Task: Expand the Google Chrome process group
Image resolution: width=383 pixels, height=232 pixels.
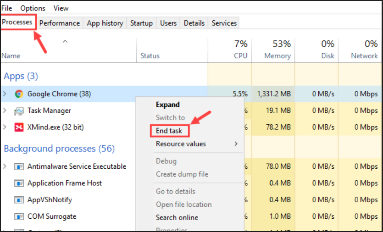Action: (x=5, y=94)
